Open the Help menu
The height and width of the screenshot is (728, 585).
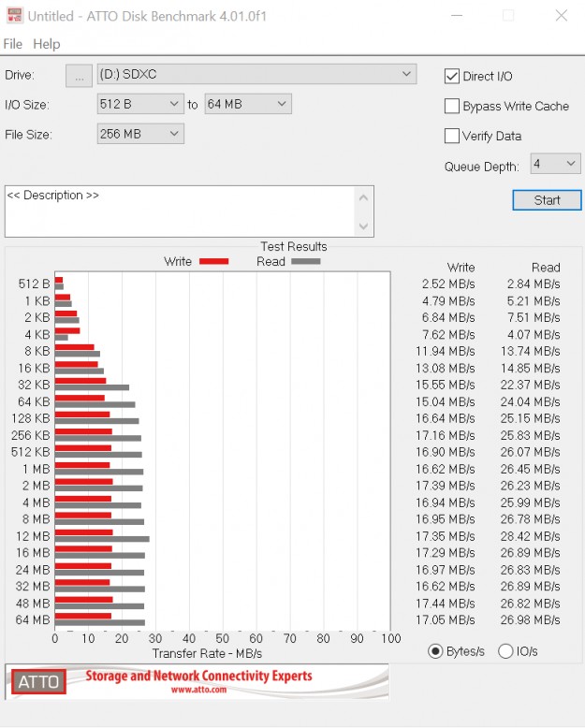(x=46, y=44)
